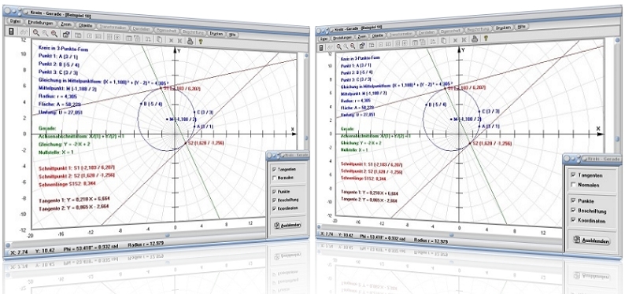Click upper right-edge slider handle, left window
This screenshot has width=625, height=294.
click(x=306, y=56)
